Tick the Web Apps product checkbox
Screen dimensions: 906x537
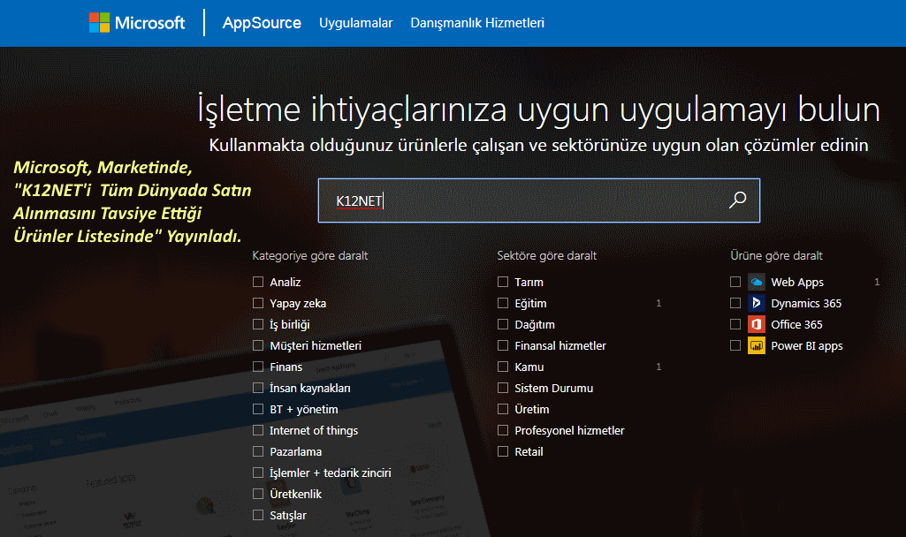(x=735, y=283)
